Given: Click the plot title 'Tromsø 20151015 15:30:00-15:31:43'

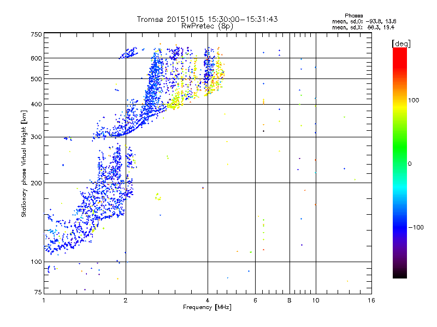Looking at the screenshot, I should coord(207,19).
